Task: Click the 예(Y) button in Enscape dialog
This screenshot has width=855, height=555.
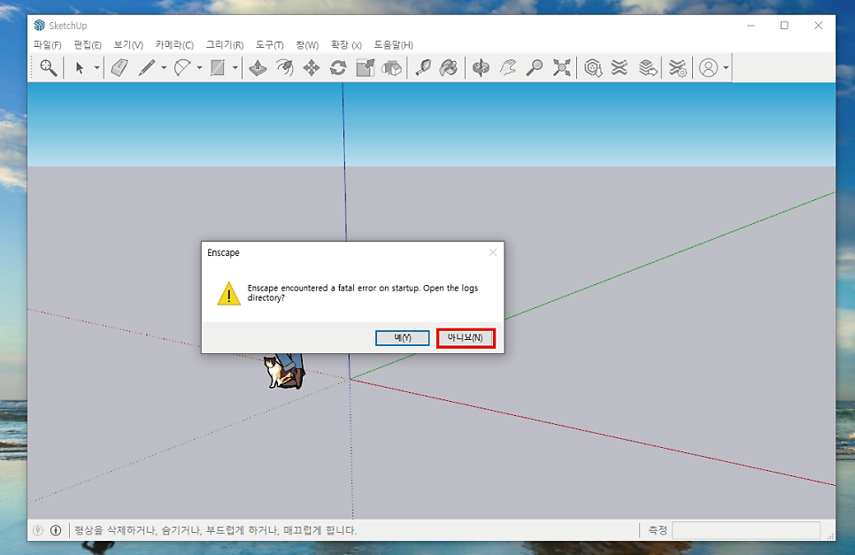Action: 403,338
